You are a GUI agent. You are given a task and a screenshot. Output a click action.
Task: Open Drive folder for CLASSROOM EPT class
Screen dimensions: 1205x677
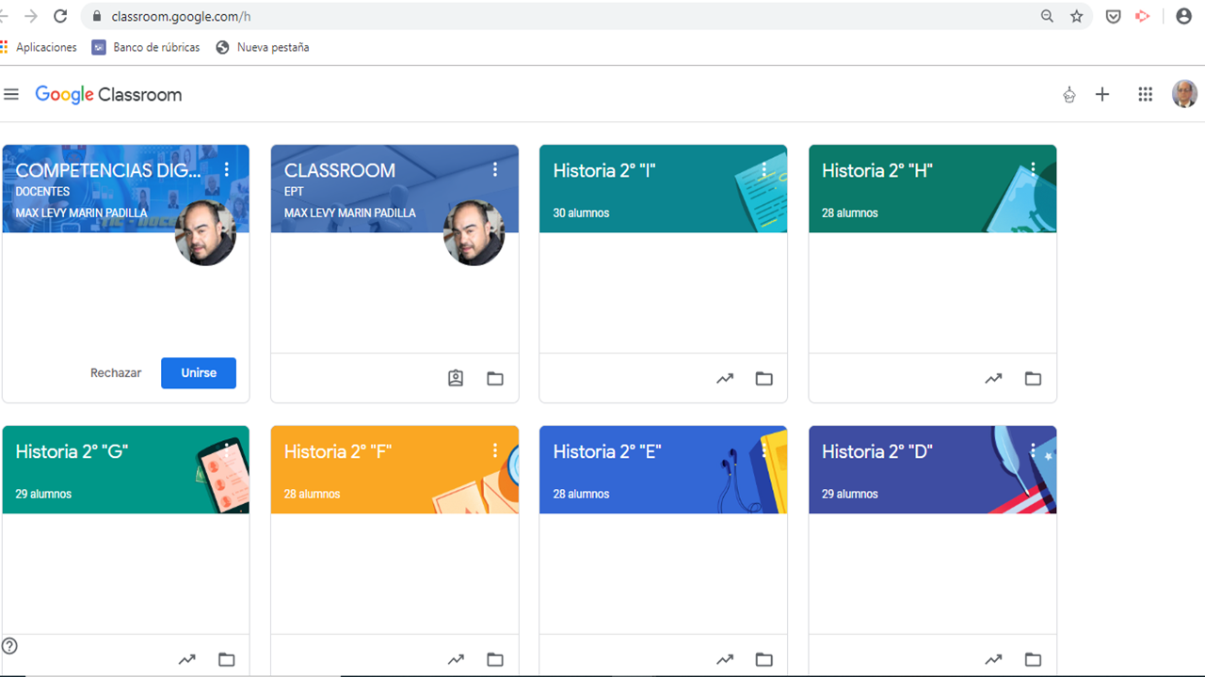pos(495,379)
